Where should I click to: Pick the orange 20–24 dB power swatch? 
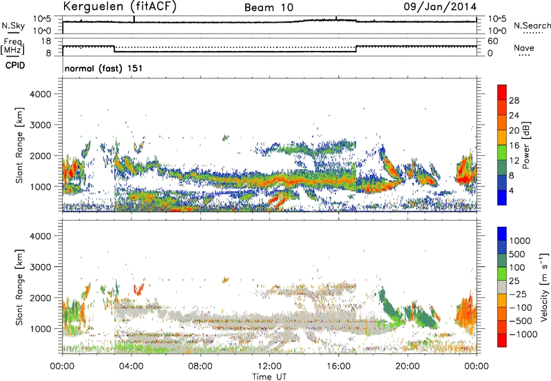(502, 123)
